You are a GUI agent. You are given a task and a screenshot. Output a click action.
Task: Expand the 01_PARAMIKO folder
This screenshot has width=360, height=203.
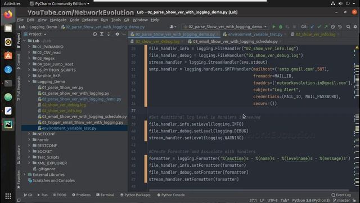coord(29,47)
